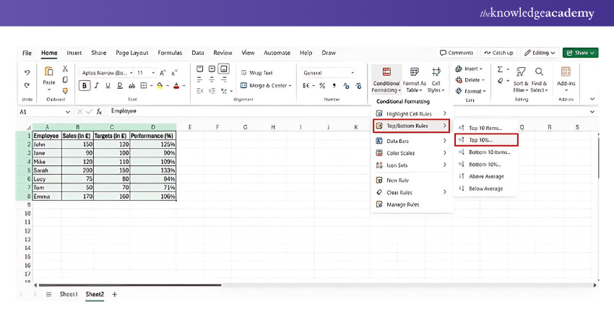Viewport: 614px width, 325px height.
Task: Click the yellow fill color swatch
Action: [x=160, y=85]
